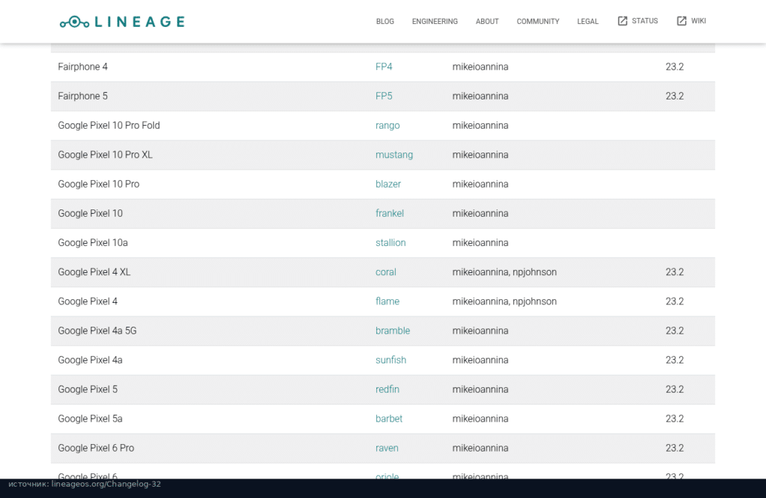
Task: Open the stallion device link
Action: 390,243
